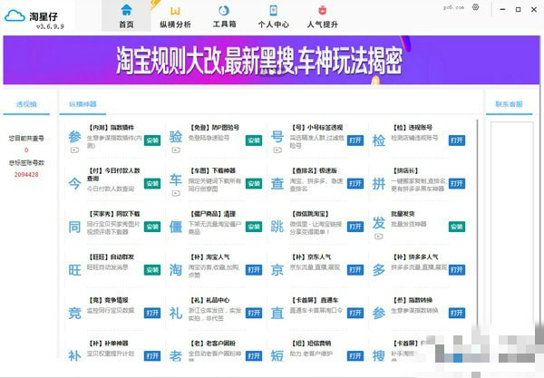The width and height of the screenshot is (544, 378).
Task: Open 【竞】竞争情报 tool
Action: point(152,313)
